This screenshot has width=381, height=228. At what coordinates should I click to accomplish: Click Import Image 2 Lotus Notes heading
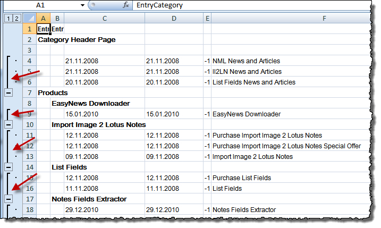pyautogui.click(x=99, y=125)
